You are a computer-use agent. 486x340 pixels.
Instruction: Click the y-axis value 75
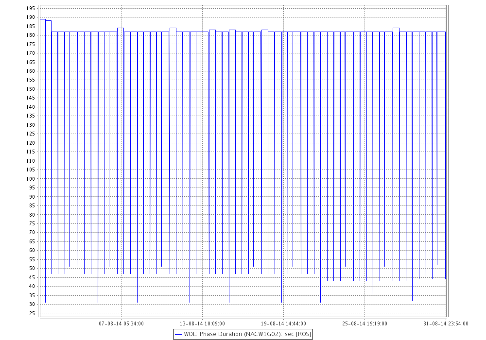tap(32, 223)
